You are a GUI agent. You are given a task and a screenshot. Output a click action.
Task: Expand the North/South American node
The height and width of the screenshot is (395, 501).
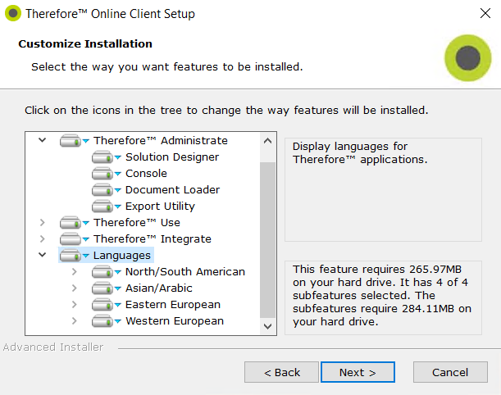74,272
